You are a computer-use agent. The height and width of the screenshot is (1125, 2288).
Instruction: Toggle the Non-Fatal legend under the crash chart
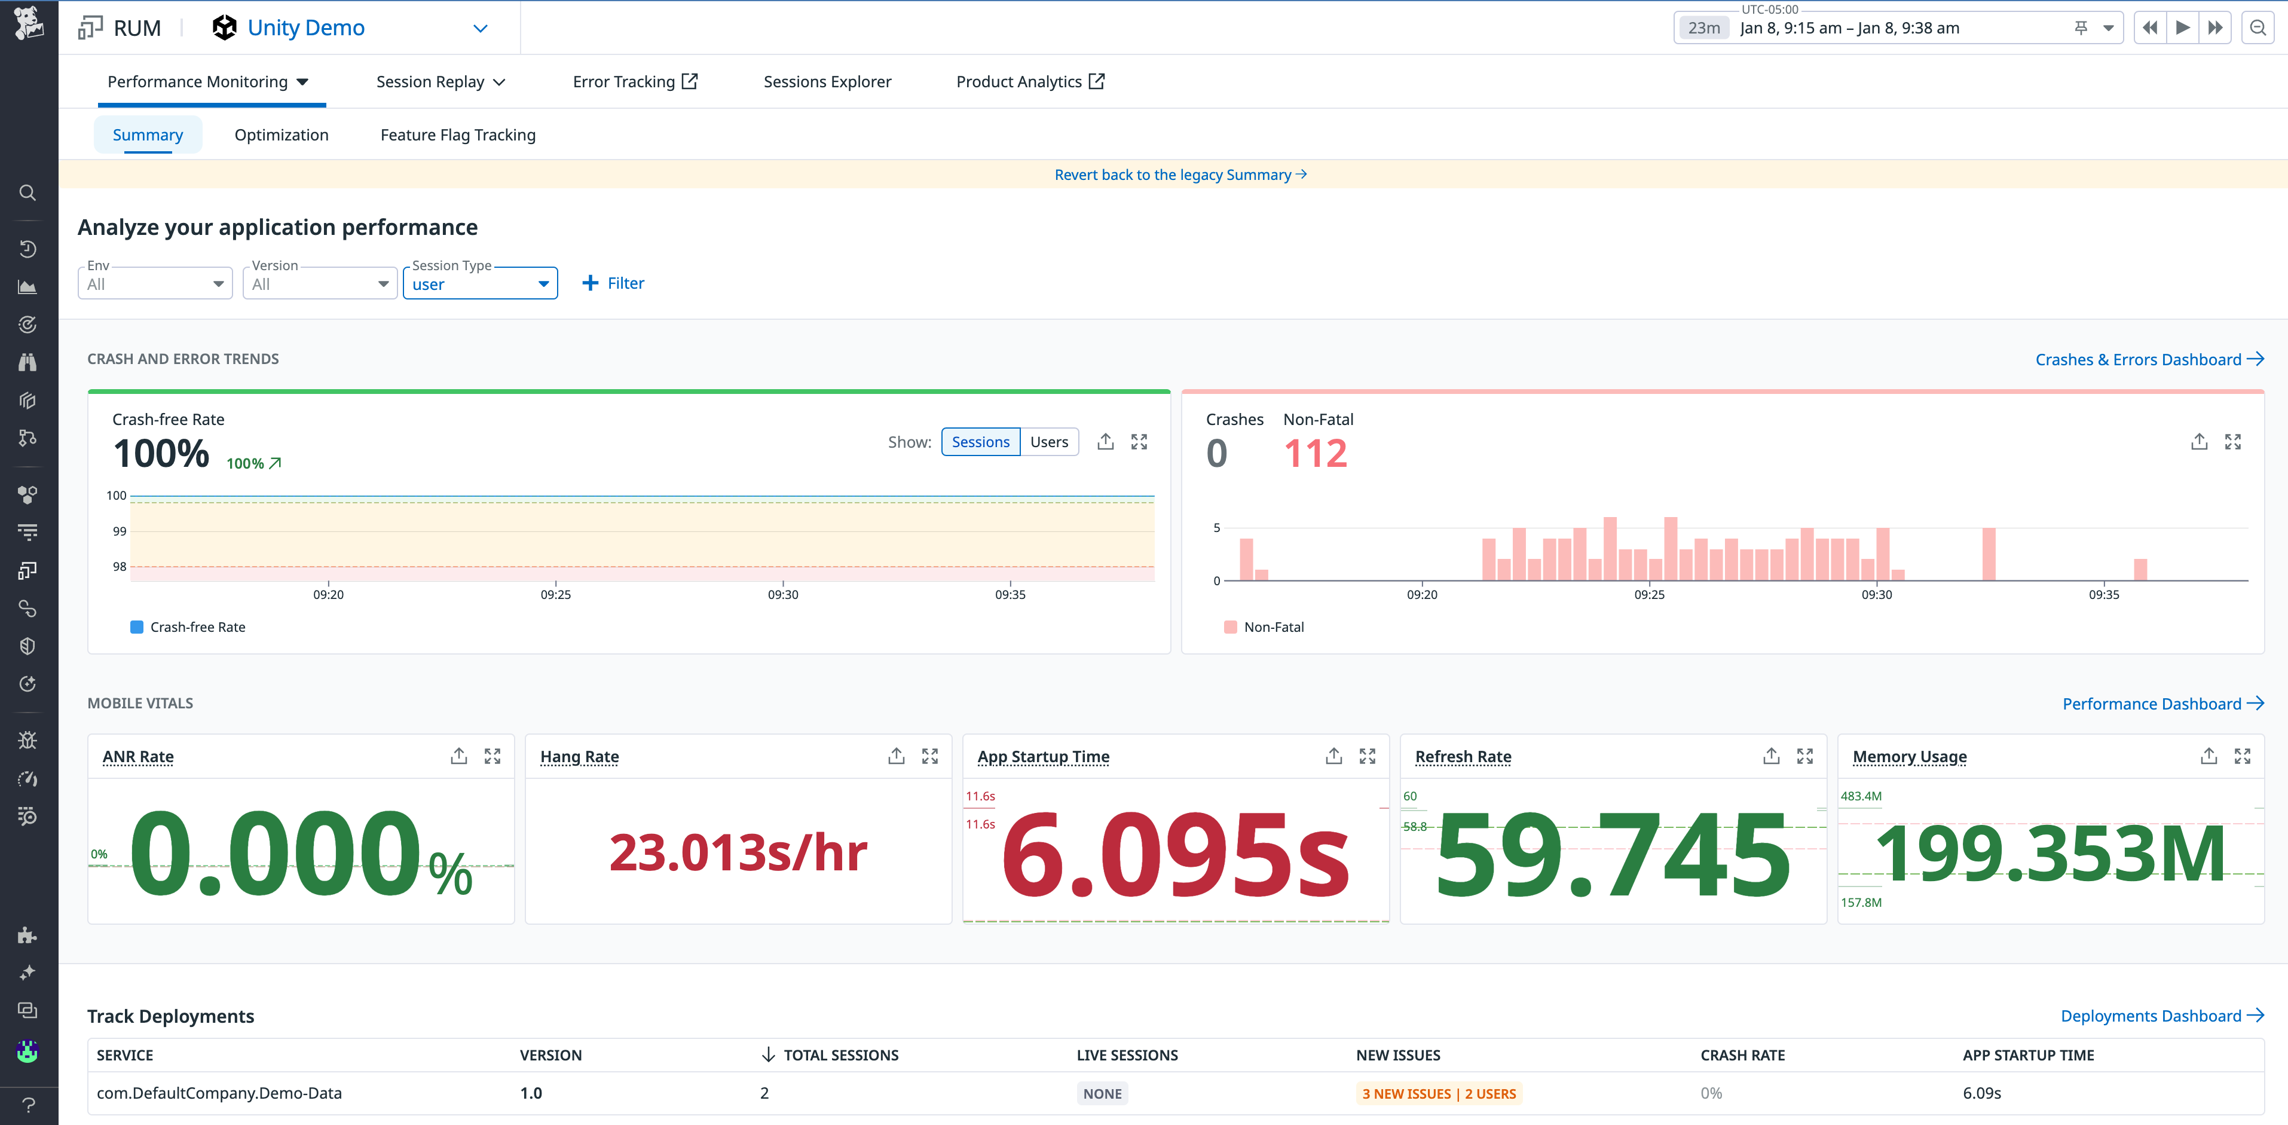pos(1265,626)
